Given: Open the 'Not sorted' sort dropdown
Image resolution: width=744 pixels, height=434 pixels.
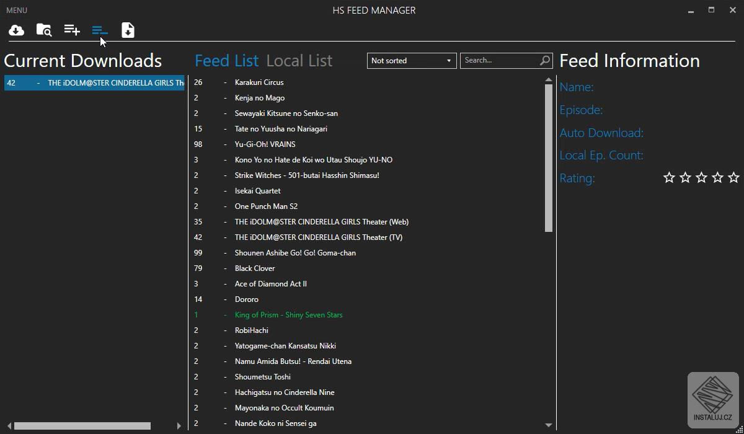Looking at the screenshot, I should (x=412, y=60).
